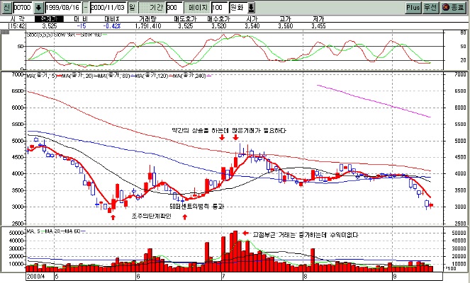Toggle the 일 daily period button
The image size is (470, 283).
132,8
